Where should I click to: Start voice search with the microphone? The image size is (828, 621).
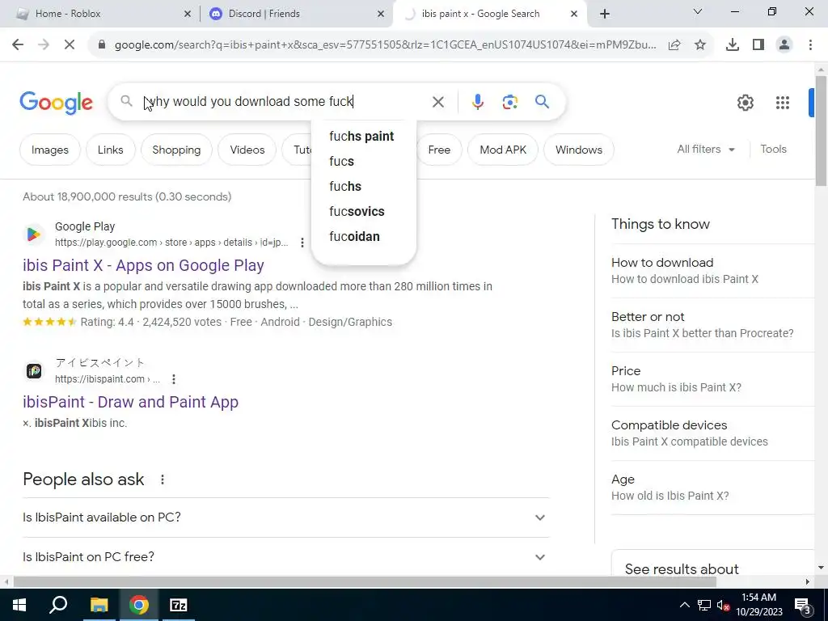coord(478,101)
